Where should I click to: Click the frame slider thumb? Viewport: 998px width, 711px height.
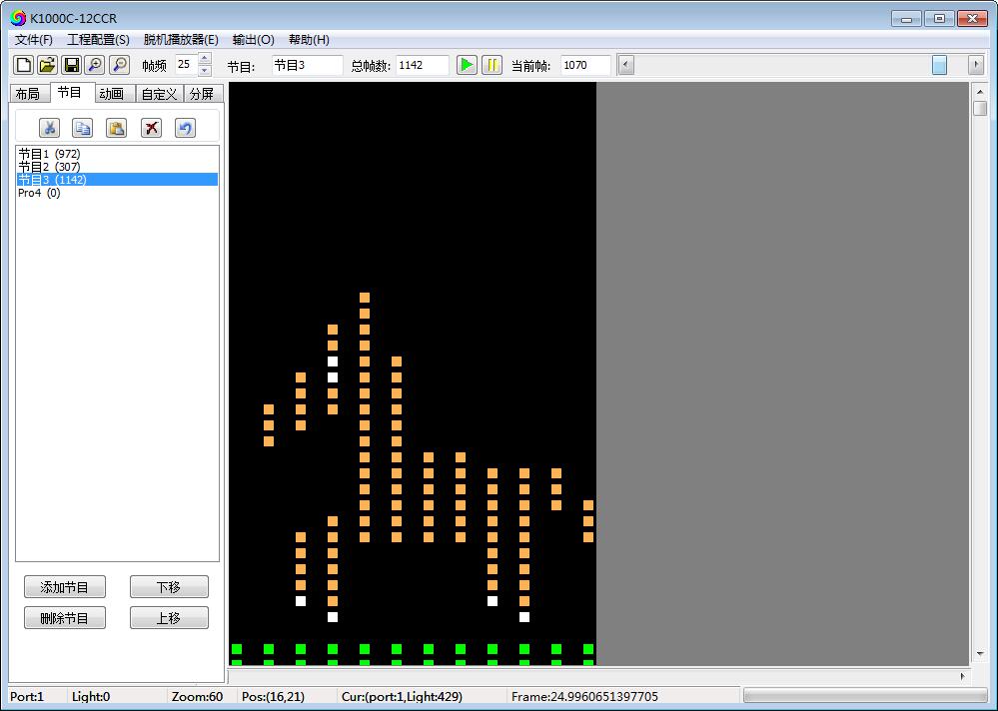point(939,65)
